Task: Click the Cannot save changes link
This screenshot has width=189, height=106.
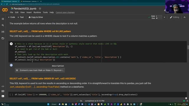Action: click(65, 12)
